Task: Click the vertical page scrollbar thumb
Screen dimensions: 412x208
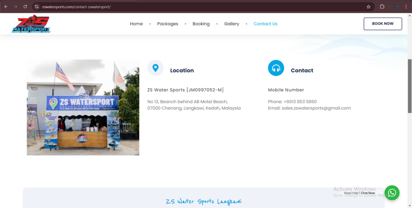Action: [410, 86]
